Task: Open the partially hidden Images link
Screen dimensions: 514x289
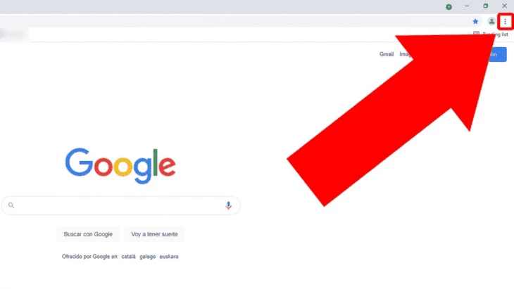Action: click(x=405, y=54)
